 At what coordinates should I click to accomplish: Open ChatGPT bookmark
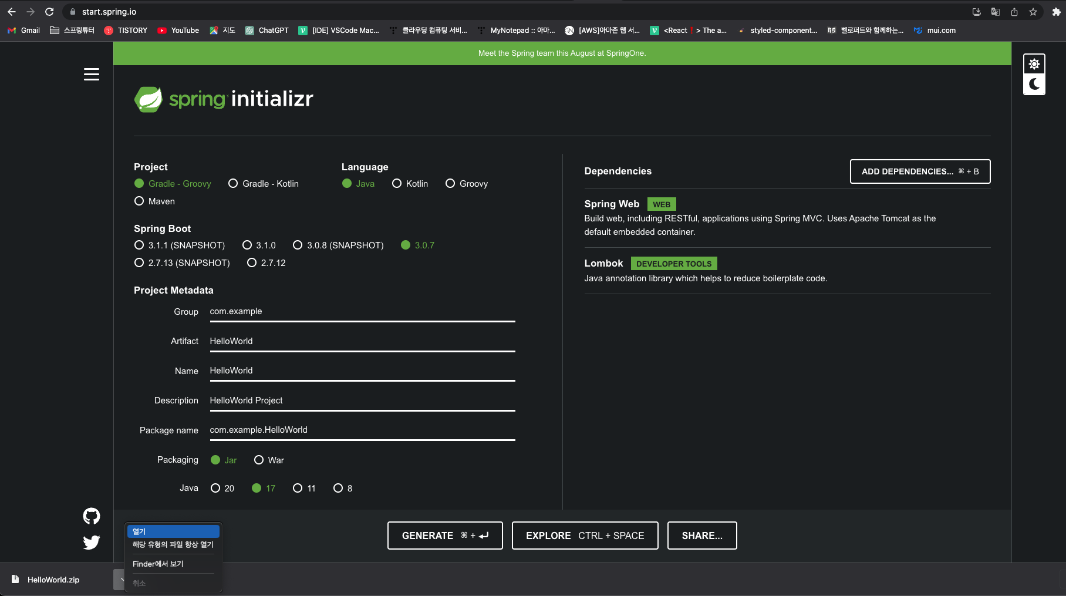pos(266,31)
